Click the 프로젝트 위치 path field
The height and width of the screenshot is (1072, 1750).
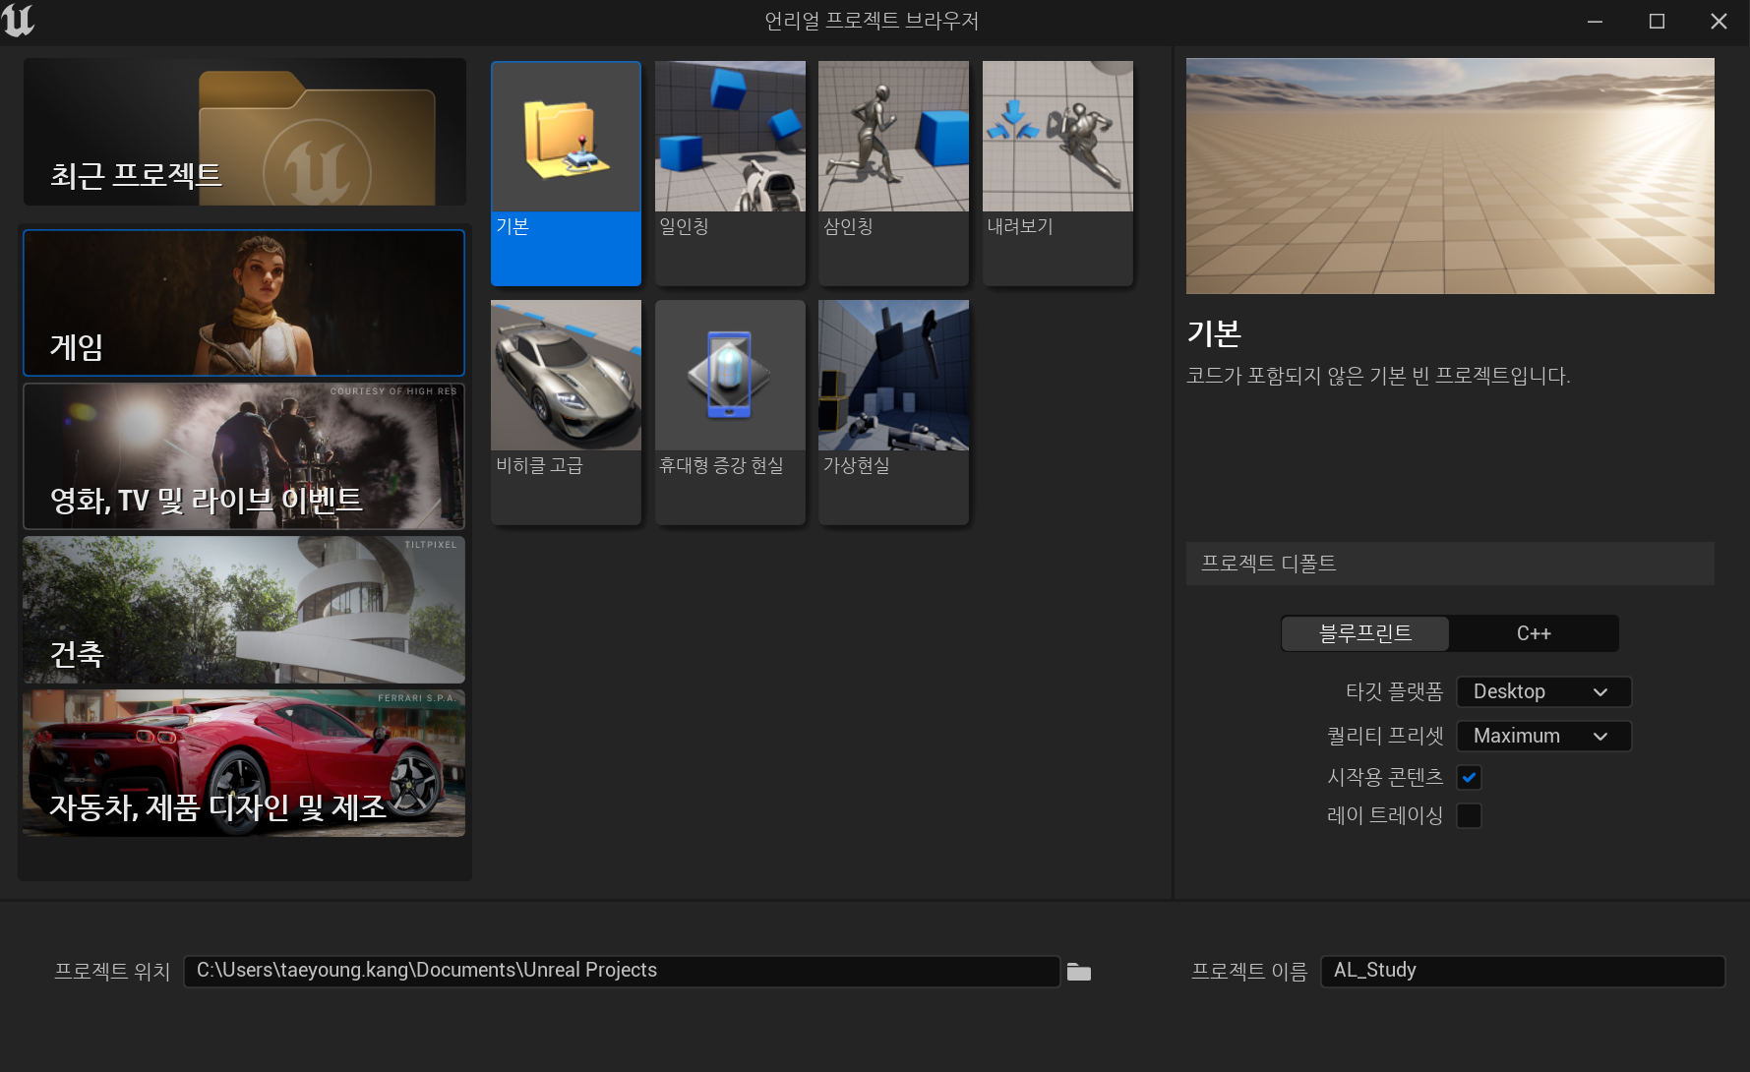[x=622, y=971]
